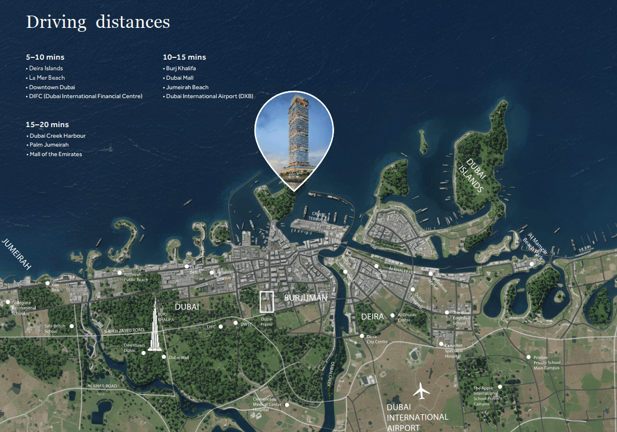Click the Clemenceau Medical Center Hospital marker
The width and height of the screenshot is (617, 432).
tap(287, 405)
